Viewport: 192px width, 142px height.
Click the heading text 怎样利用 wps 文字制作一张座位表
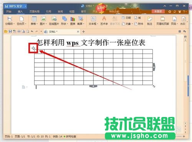coord(91,42)
